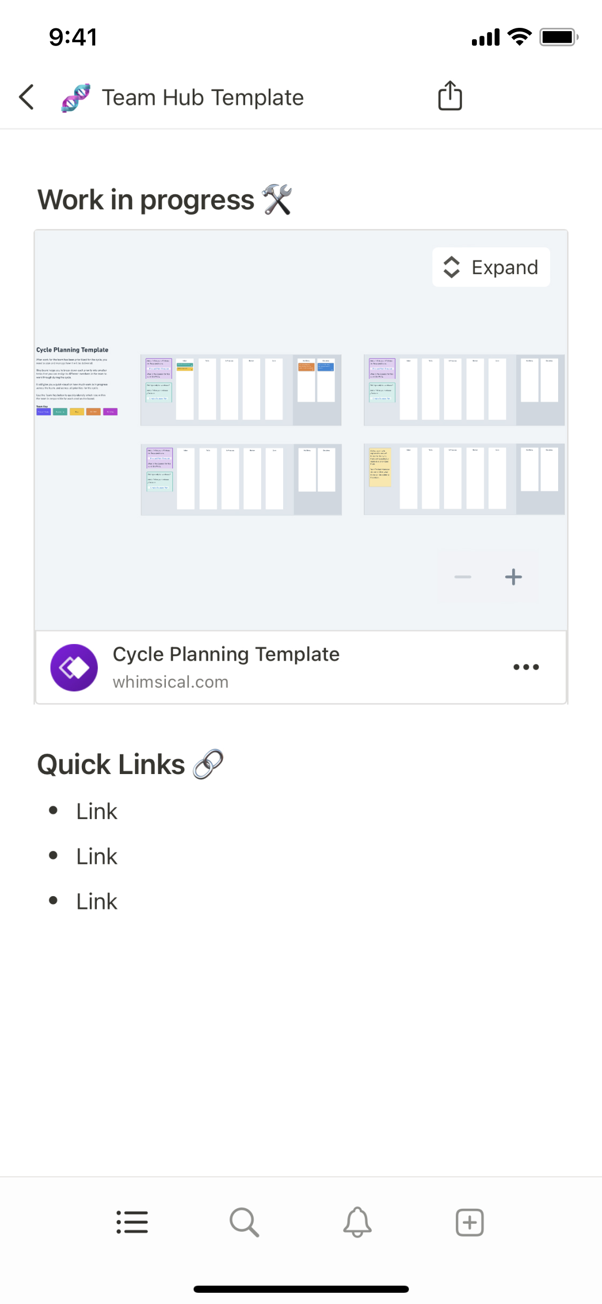This screenshot has height=1304, width=602.
Task: Tap the share icon in header
Action: pos(449,96)
